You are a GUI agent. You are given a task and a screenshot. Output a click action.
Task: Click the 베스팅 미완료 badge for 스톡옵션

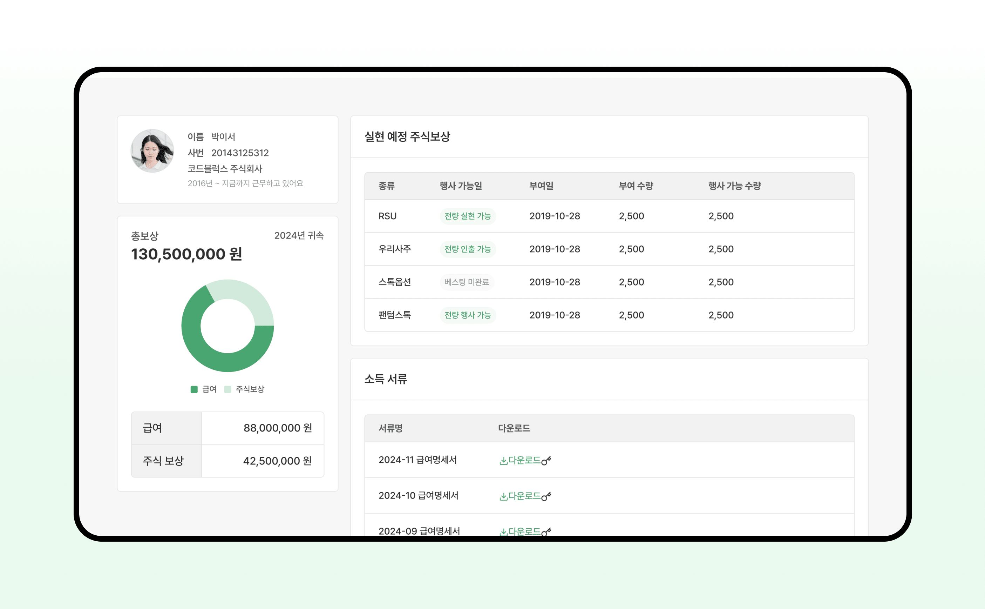(x=467, y=282)
